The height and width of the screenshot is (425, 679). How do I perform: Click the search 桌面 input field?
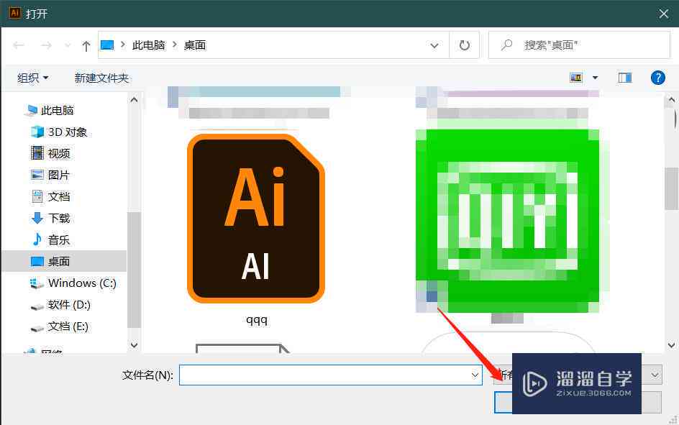click(x=580, y=45)
